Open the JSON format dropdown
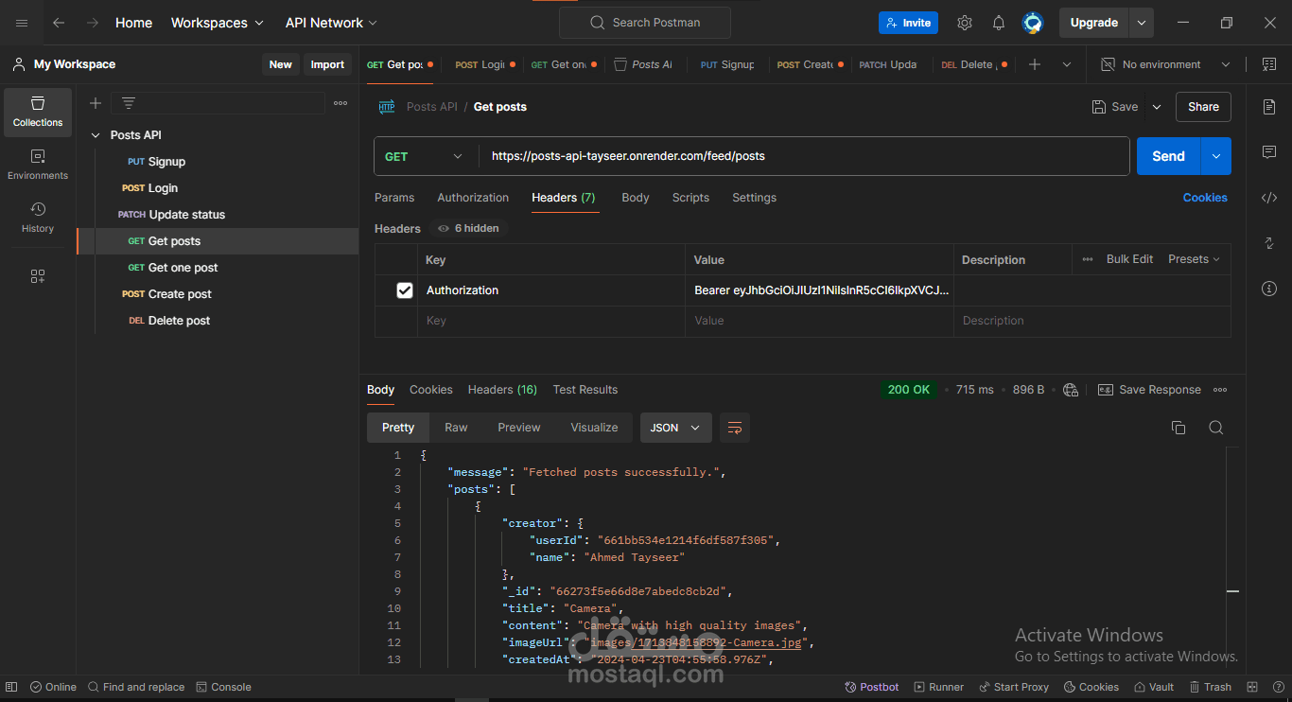 click(x=675, y=428)
